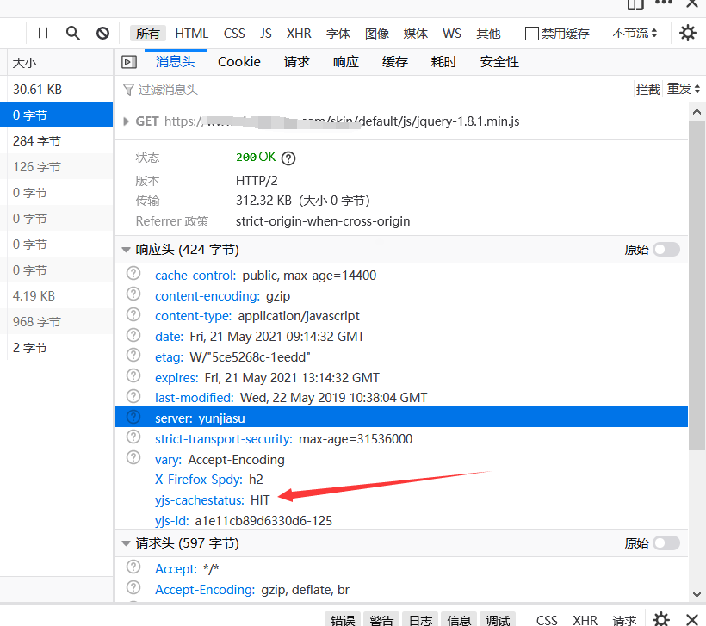Click the 拦截 button
The height and width of the screenshot is (626, 706).
pos(647,90)
